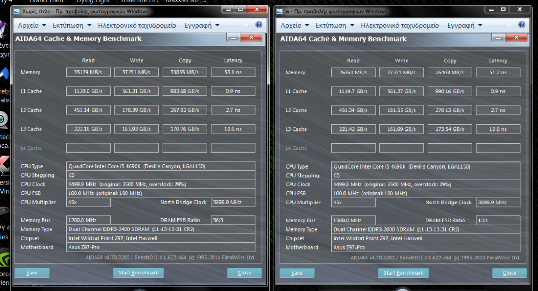Open the Εκτύπωση menu in the w window
The height and width of the screenshot is (291, 538).
(x=335, y=25)
